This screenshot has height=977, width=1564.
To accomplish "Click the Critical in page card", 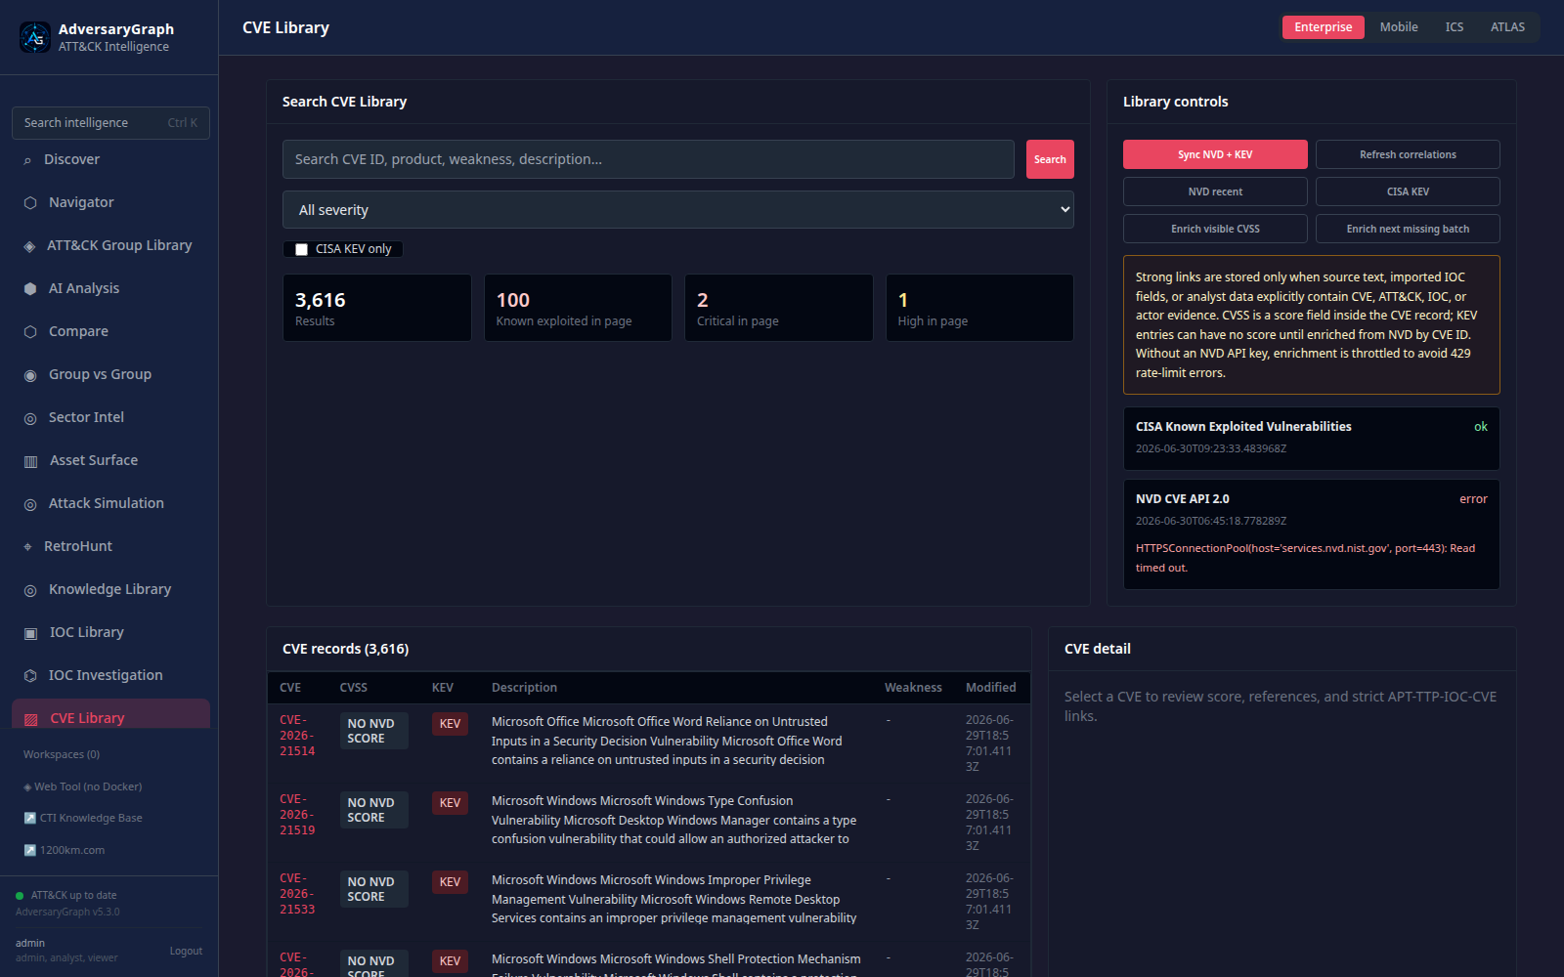I will pyautogui.click(x=779, y=308).
